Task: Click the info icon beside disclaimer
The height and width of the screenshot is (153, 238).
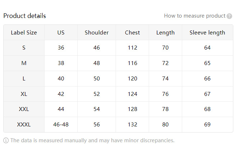Action: coord(6,140)
